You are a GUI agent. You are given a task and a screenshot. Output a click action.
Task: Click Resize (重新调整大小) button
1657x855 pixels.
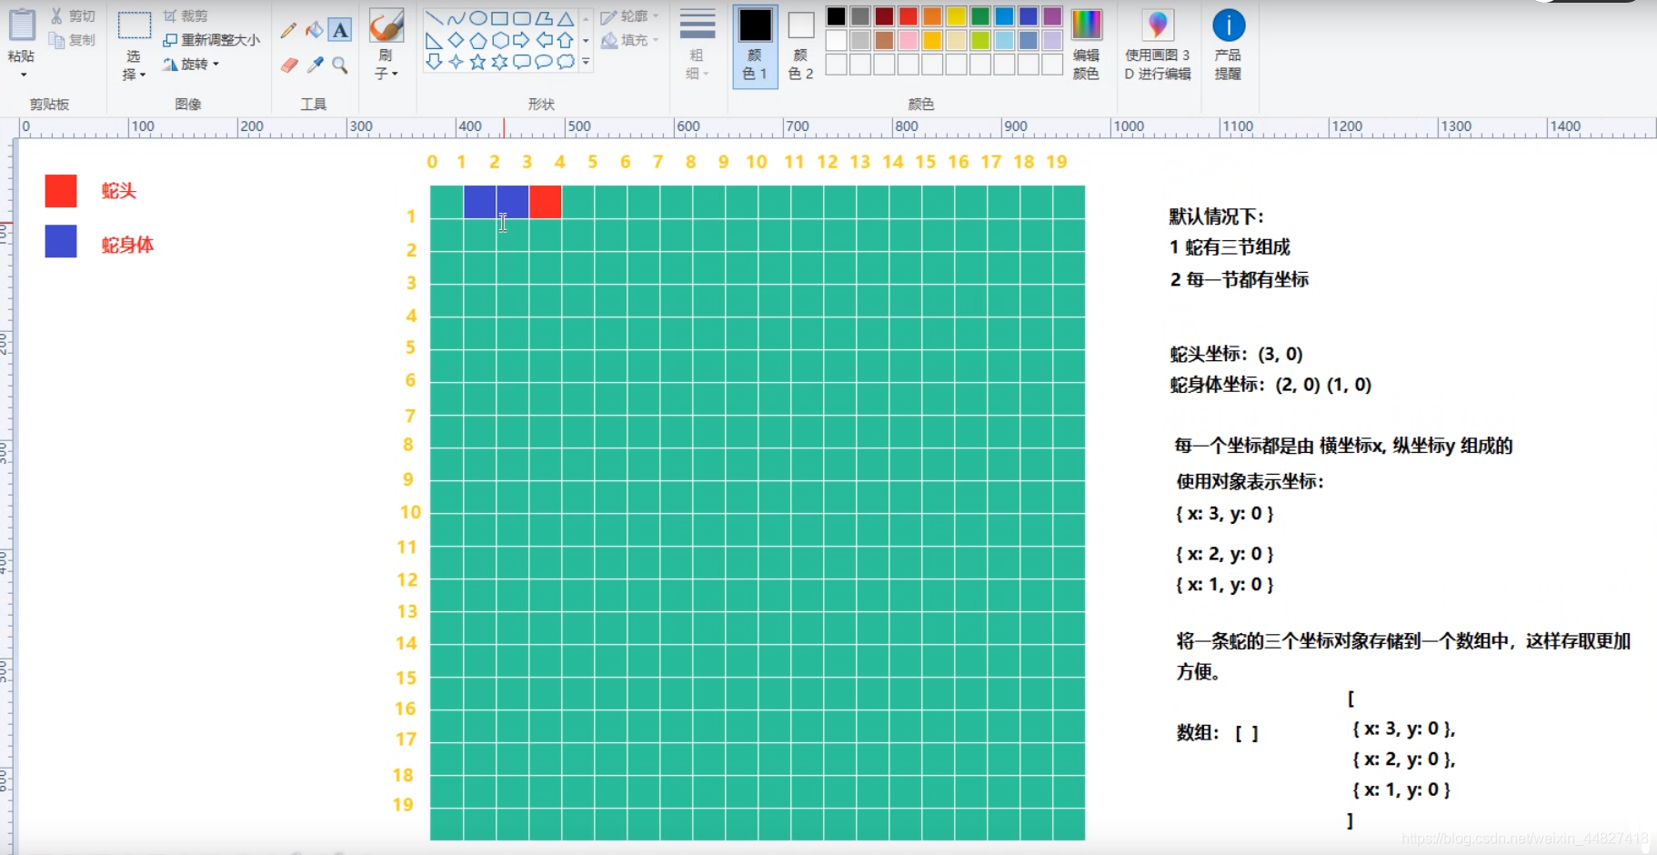coord(211,40)
